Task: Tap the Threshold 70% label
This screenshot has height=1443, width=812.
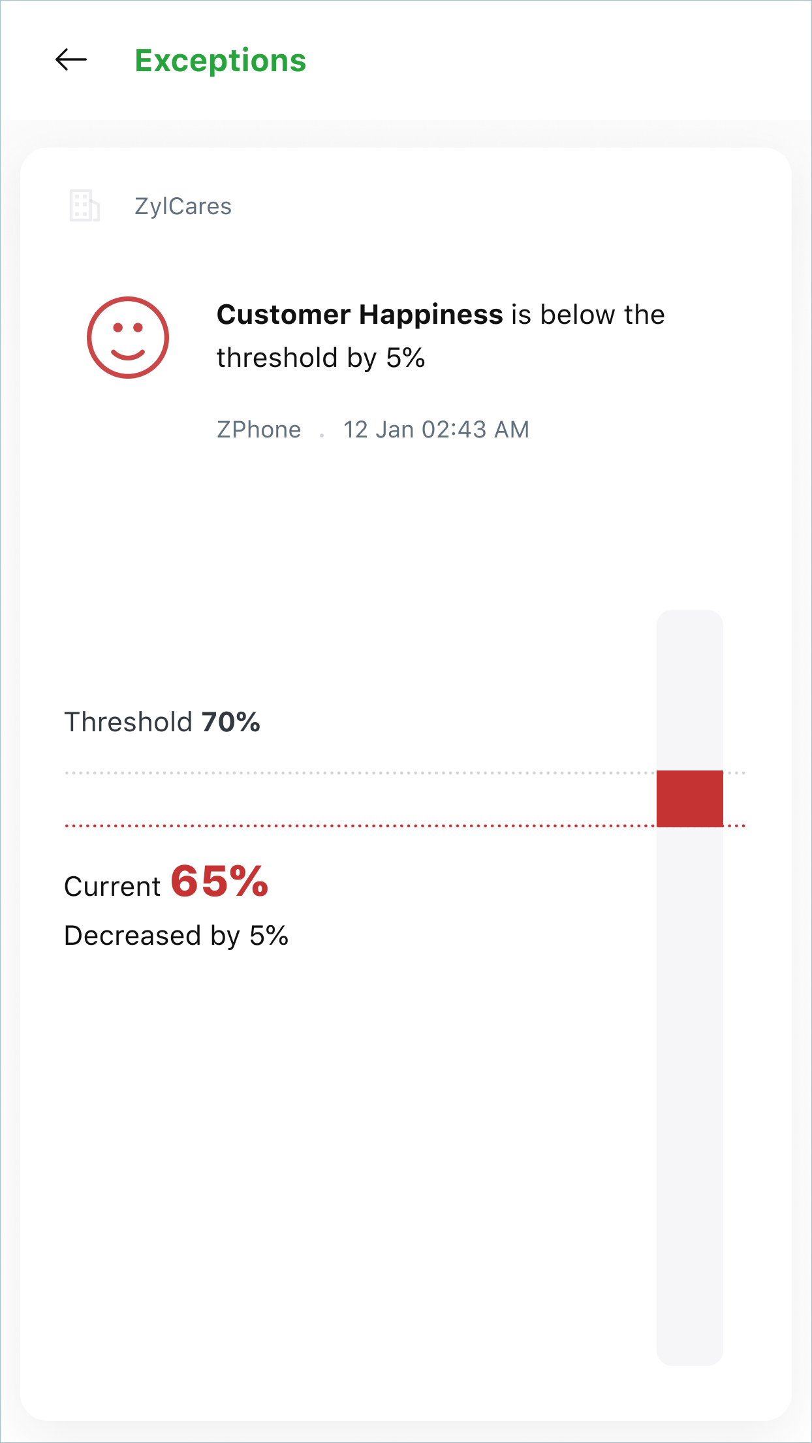Action: [x=162, y=722]
